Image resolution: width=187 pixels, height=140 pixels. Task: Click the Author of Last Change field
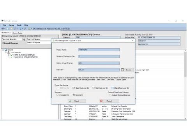click(x=99, y=63)
